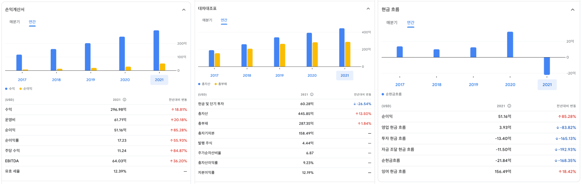Select 2019 in the 대차대조표 chart
Screen dimensions: 582x184
[x=279, y=75]
